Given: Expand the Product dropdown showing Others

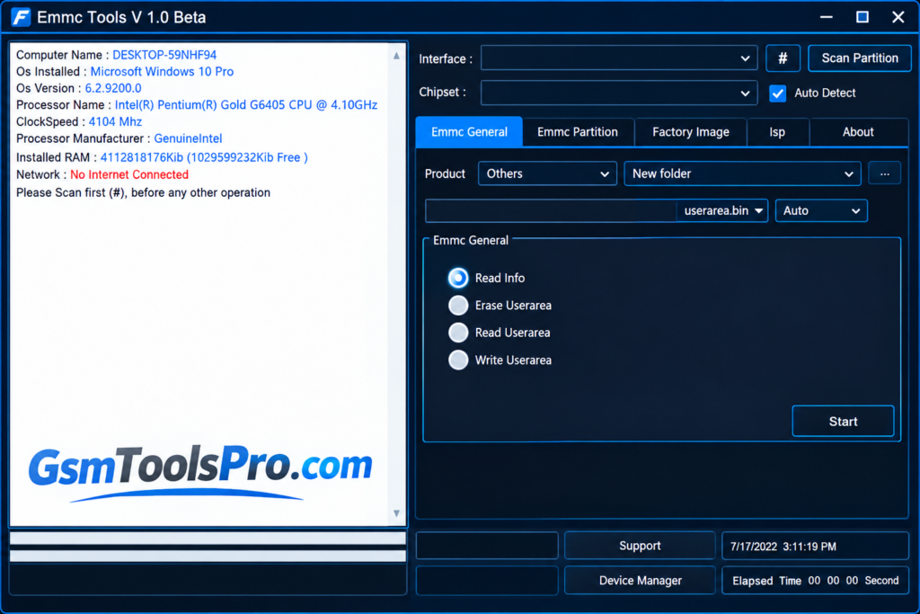Looking at the screenshot, I should tap(547, 174).
